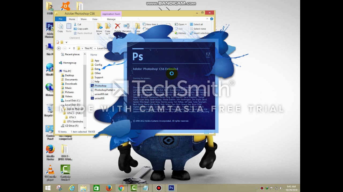Click Copy path in the Clipboard group
This screenshot has width=343, height=192.
81,29
